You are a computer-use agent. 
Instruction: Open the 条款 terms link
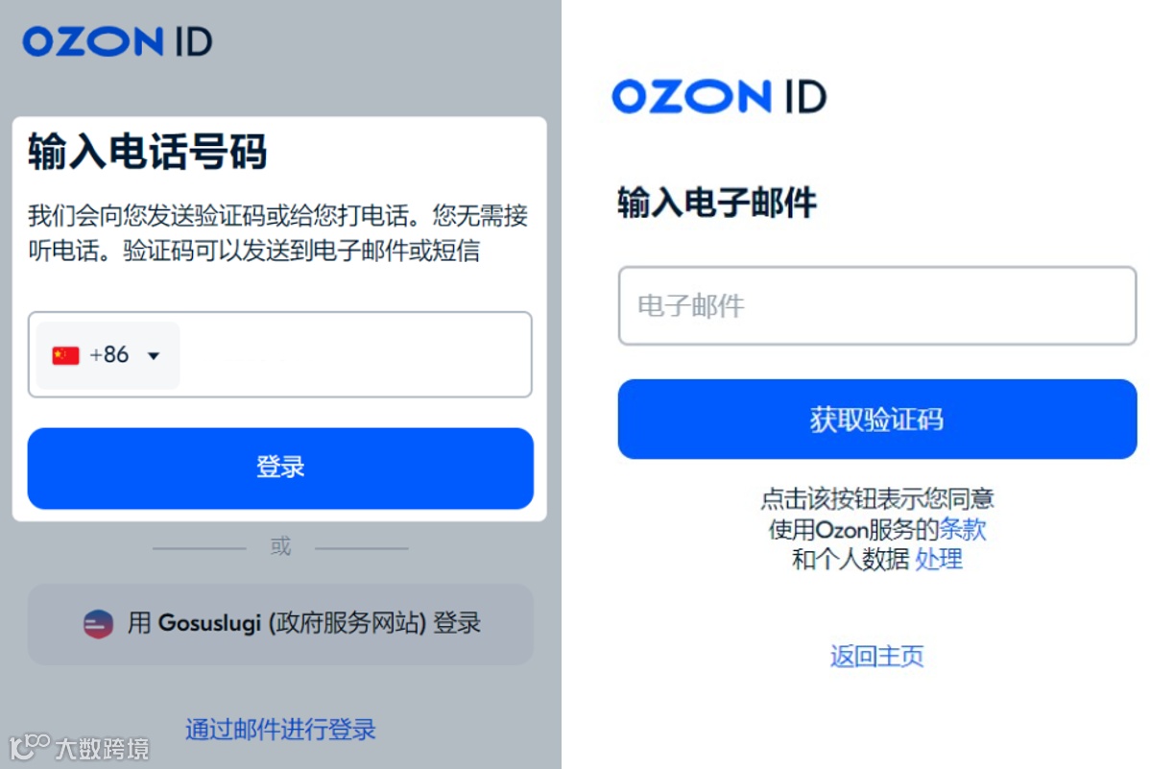point(962,529)
